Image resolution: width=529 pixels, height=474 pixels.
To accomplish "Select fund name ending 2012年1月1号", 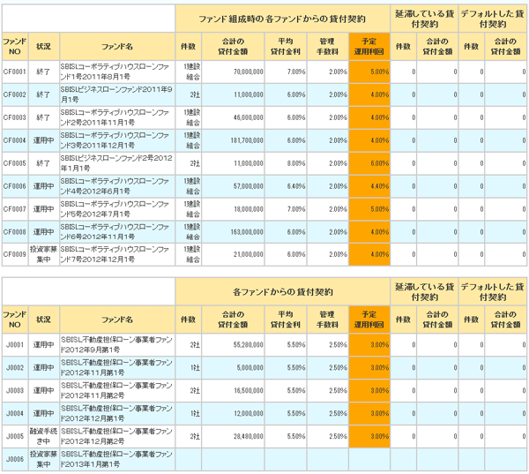I will click(116, 163).
